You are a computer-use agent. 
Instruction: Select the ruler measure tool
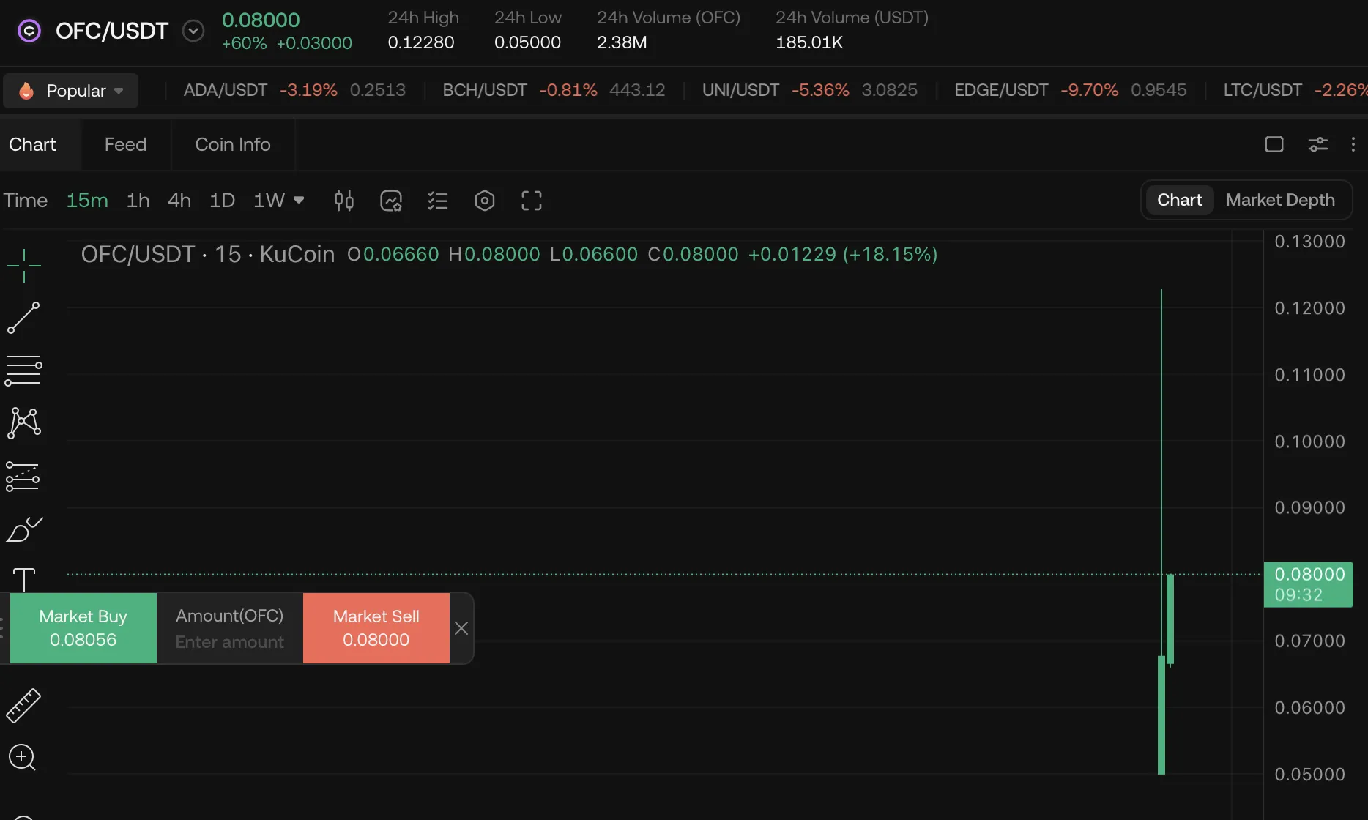pos(23,705)
